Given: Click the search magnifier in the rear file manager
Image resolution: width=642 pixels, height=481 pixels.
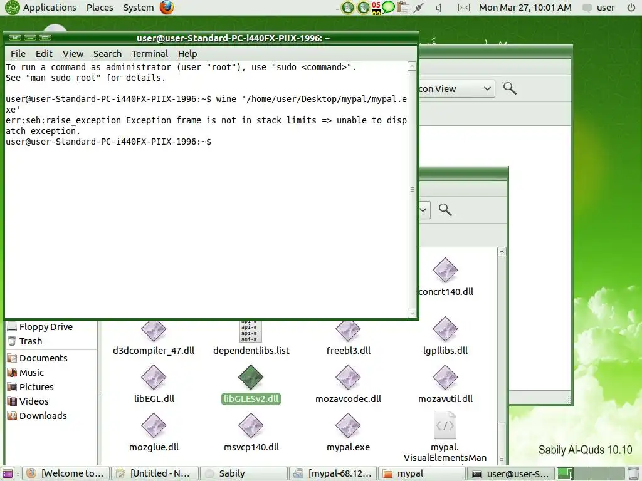Looking at the screenshot, I should [x=510, y=88].
